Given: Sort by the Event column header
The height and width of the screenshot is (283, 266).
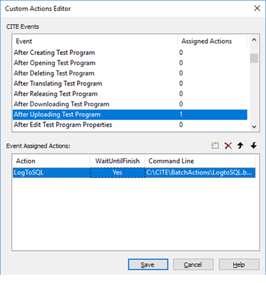Looking at the screenshot, I should (95, 41).
